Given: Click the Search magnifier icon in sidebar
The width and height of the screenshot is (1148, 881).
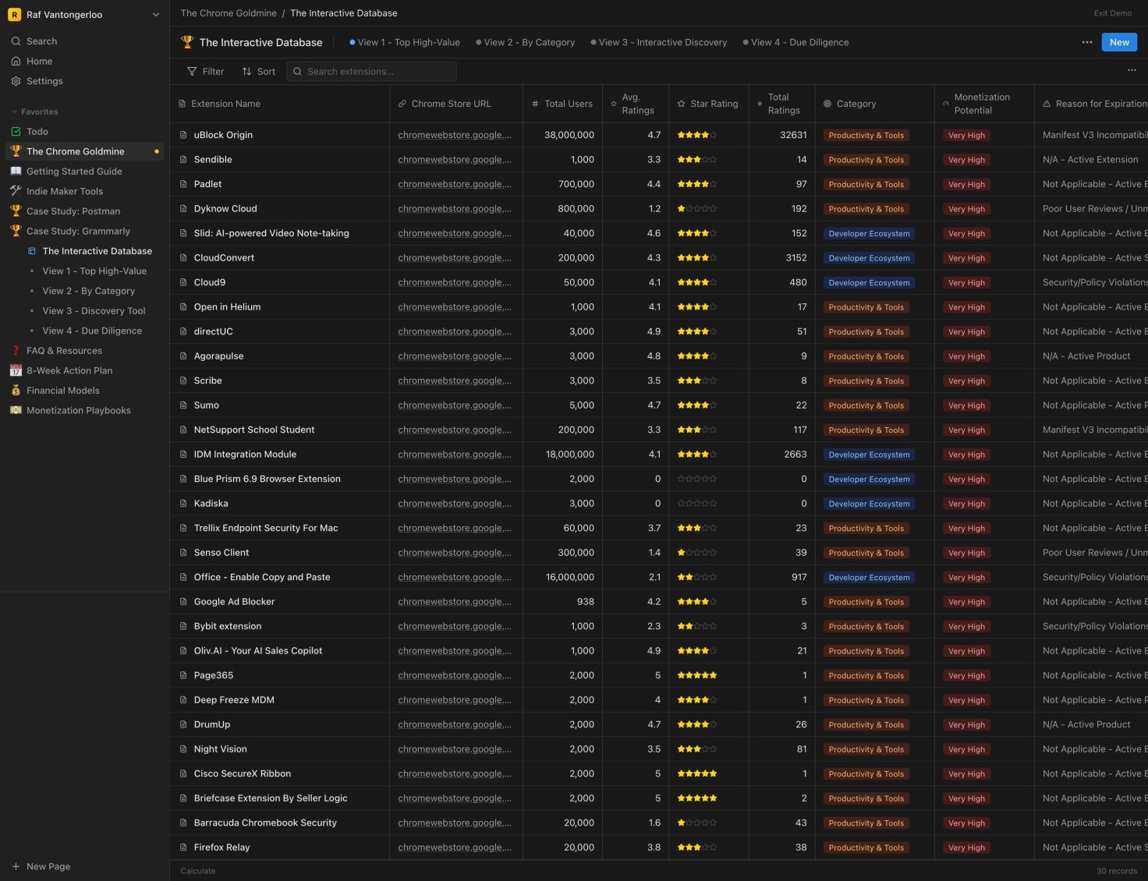Looking at the screenshot, I should [16, 41].
